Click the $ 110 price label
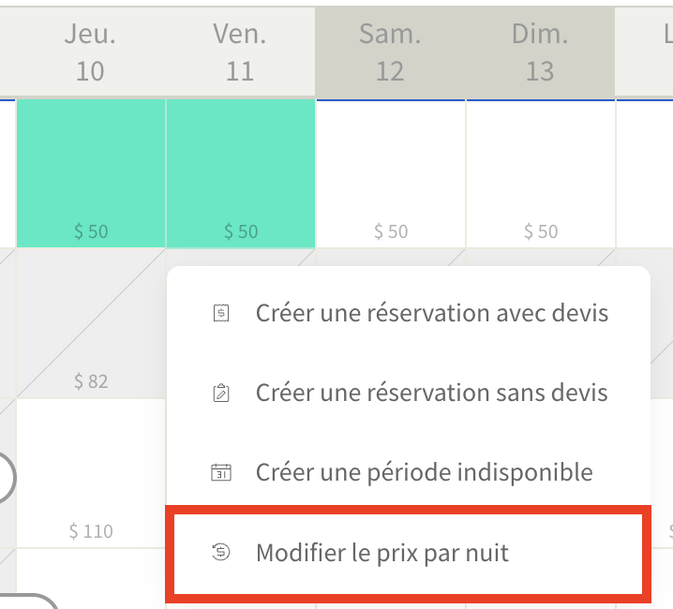The height and width of the screenshot is (609, 673). (91, 531)
